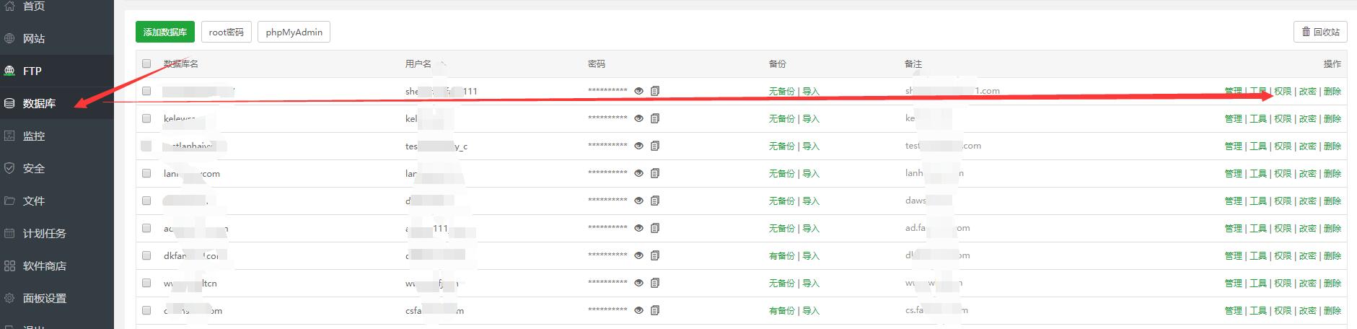1357x329 pixels.
Task: Open the 回收站 recycle bin
Action: [1320, 32]
